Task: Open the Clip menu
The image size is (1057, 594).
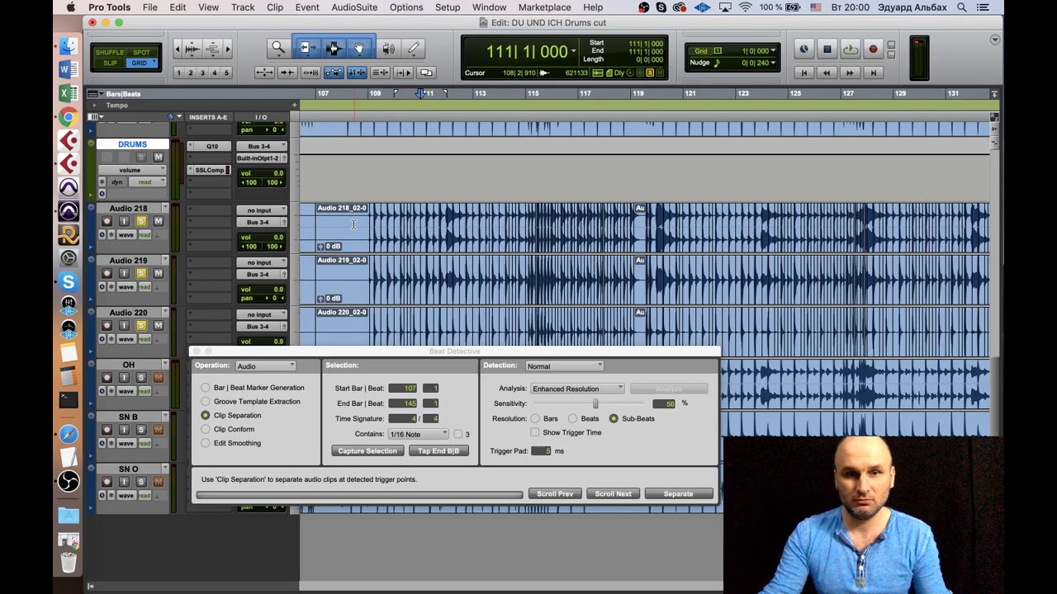Action: click(275, 7)
